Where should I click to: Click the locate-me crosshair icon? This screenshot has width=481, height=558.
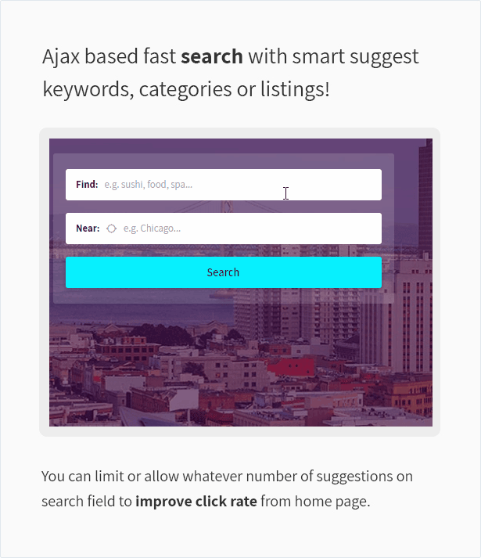click(111, 229)
